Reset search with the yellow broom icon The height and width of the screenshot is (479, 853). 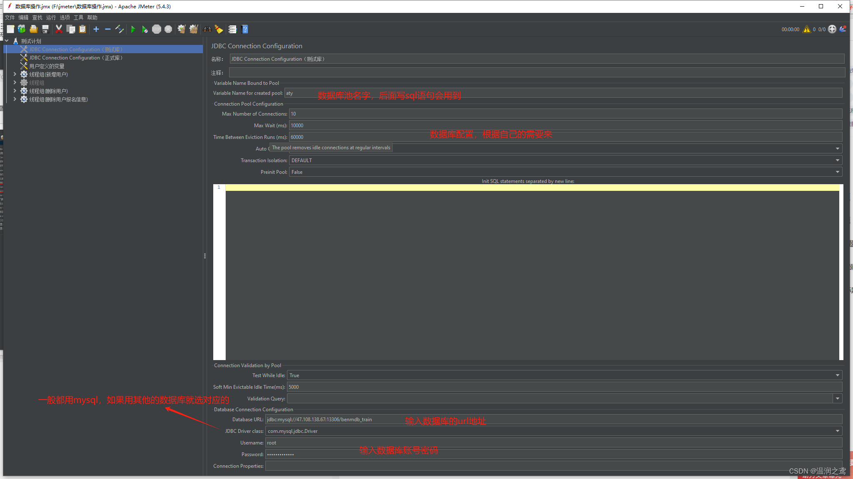[219, 29]
